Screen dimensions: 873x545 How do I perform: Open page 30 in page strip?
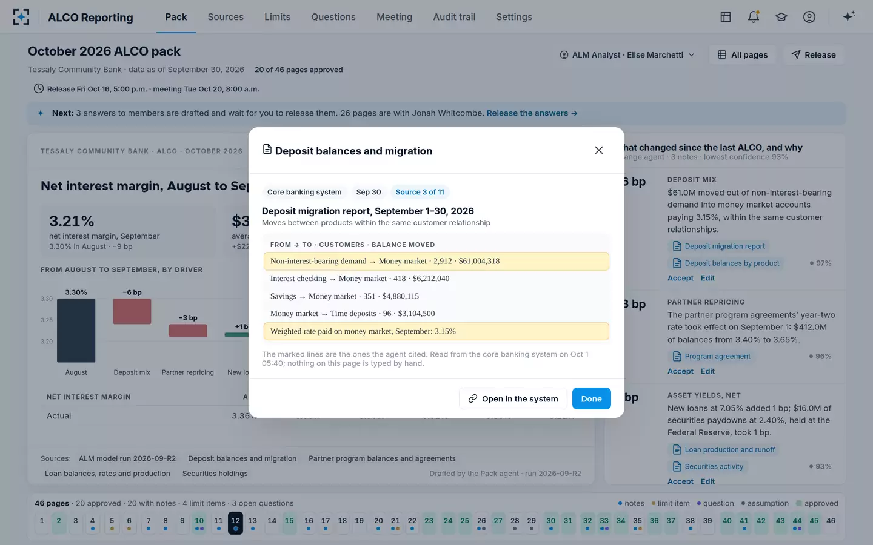550,523
